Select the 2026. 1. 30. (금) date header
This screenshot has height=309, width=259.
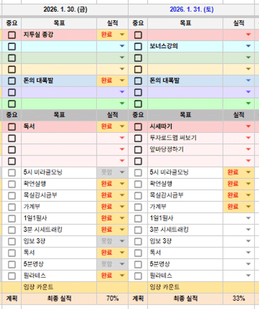coord(65,10)
